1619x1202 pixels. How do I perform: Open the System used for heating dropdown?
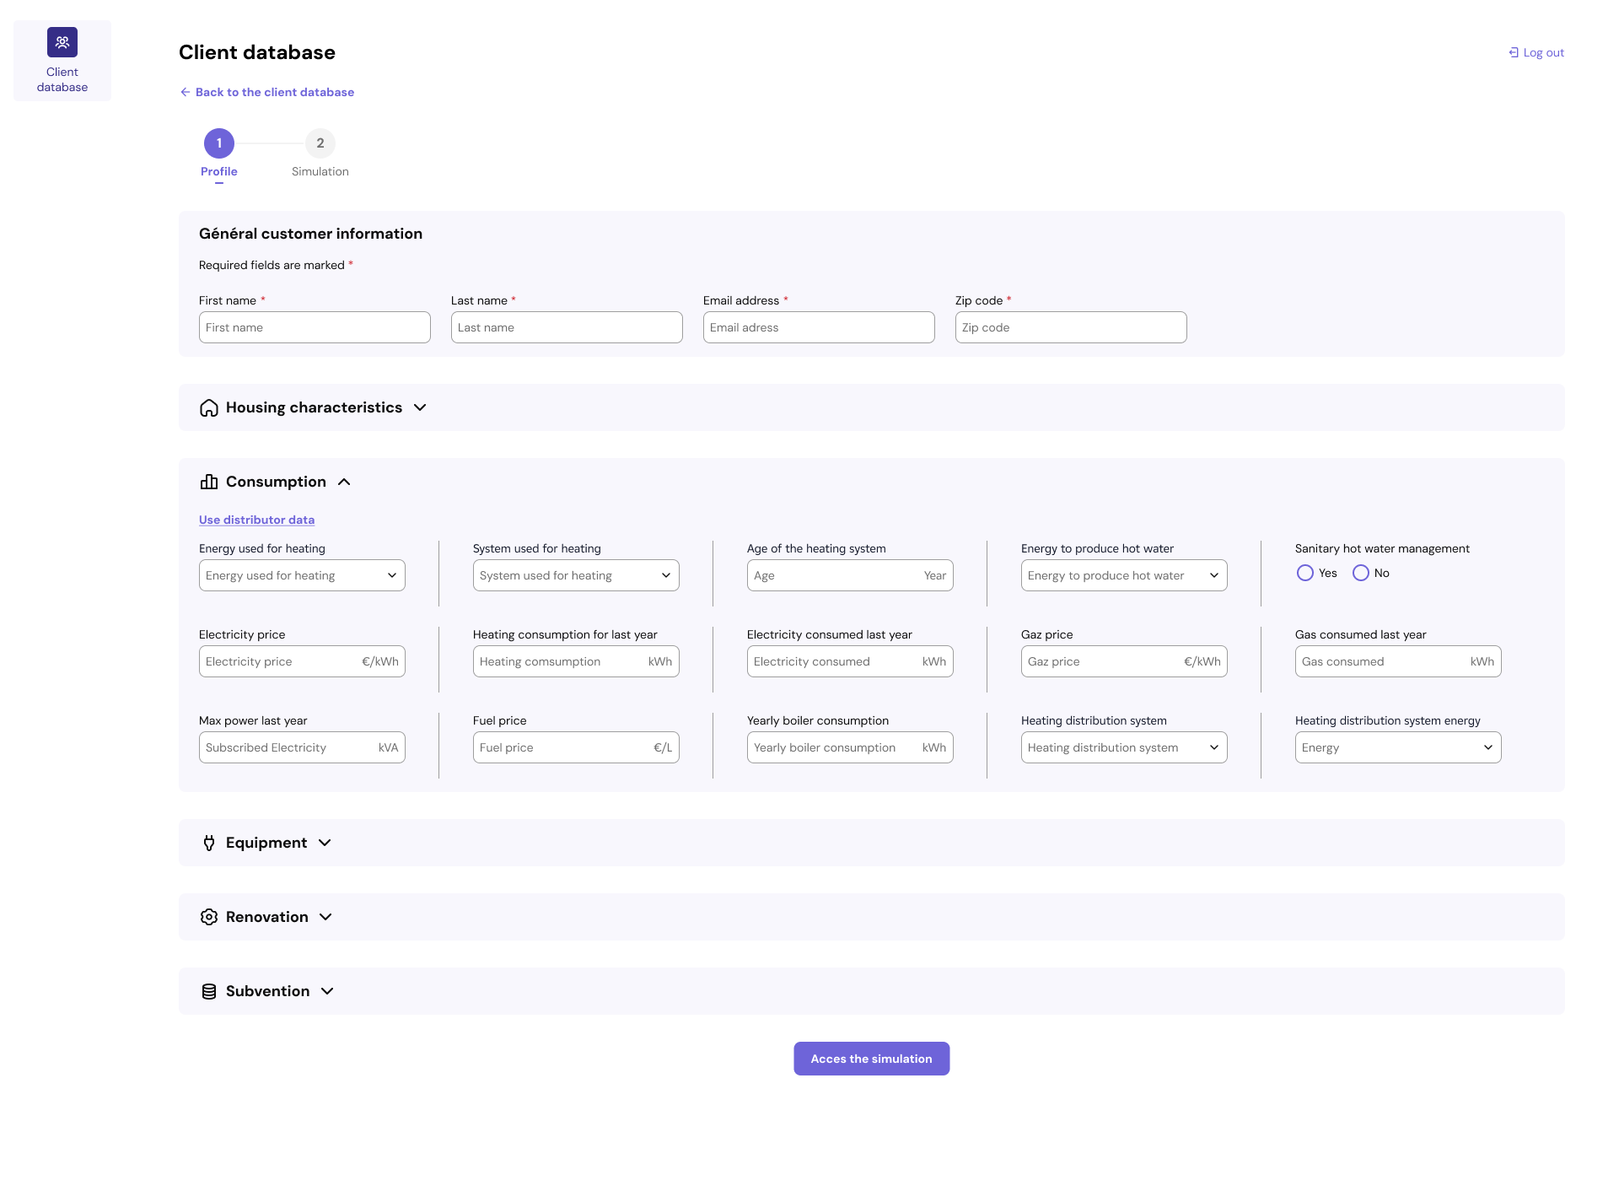point(576,575)
